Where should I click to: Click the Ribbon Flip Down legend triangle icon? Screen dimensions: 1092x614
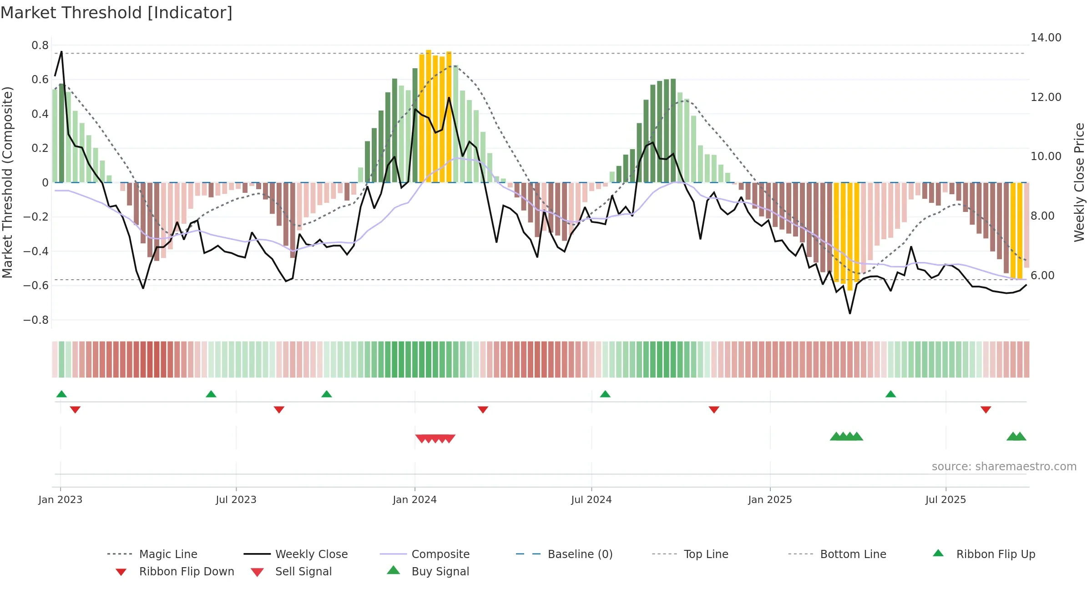(121, 572)
